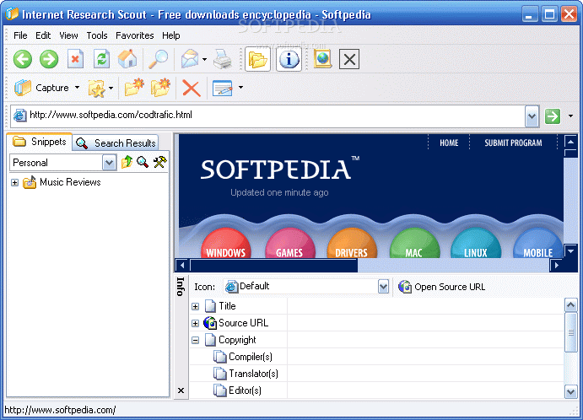Click the WINDOWS category ball
Image resolution: width=583 pixels, height=420 pixels.
(225, 245)
